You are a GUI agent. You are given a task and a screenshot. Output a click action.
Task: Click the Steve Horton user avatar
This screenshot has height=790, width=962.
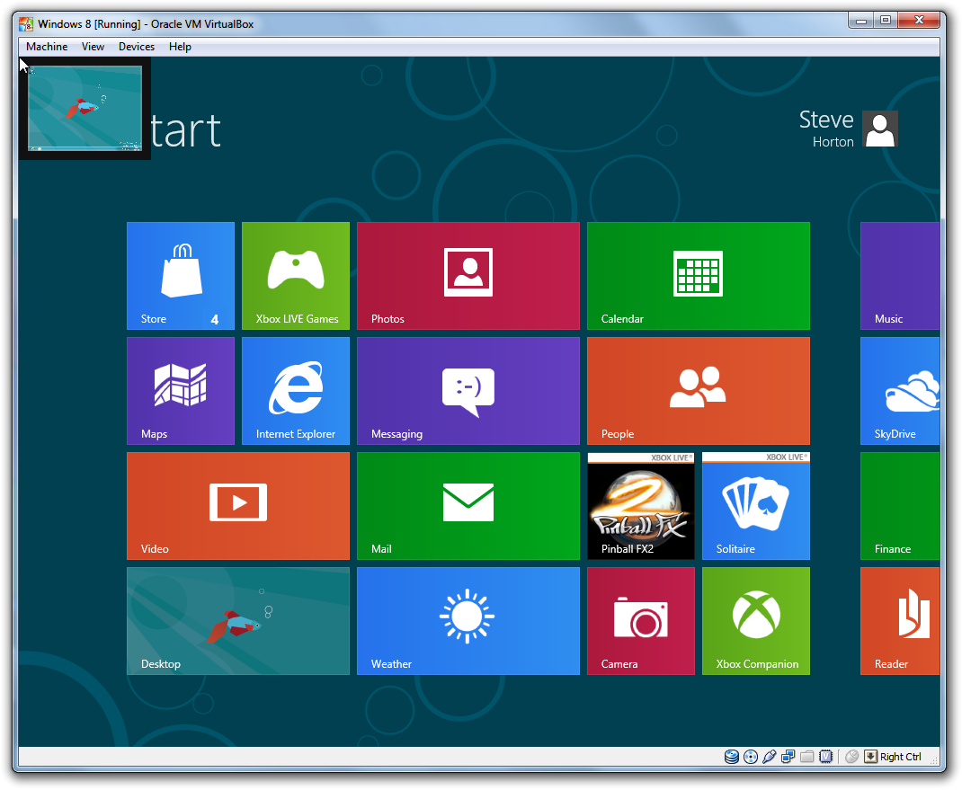pyautogui.click(x=880, y=129)
